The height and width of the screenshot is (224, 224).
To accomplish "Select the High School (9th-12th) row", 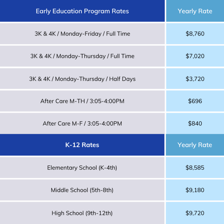I will point(82,213).
